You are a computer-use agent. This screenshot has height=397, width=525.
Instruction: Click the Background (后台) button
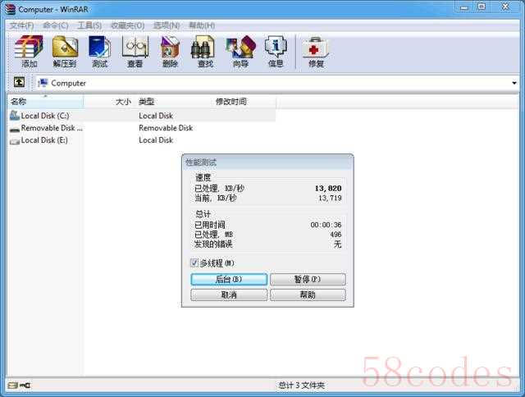tap(229, 279)
